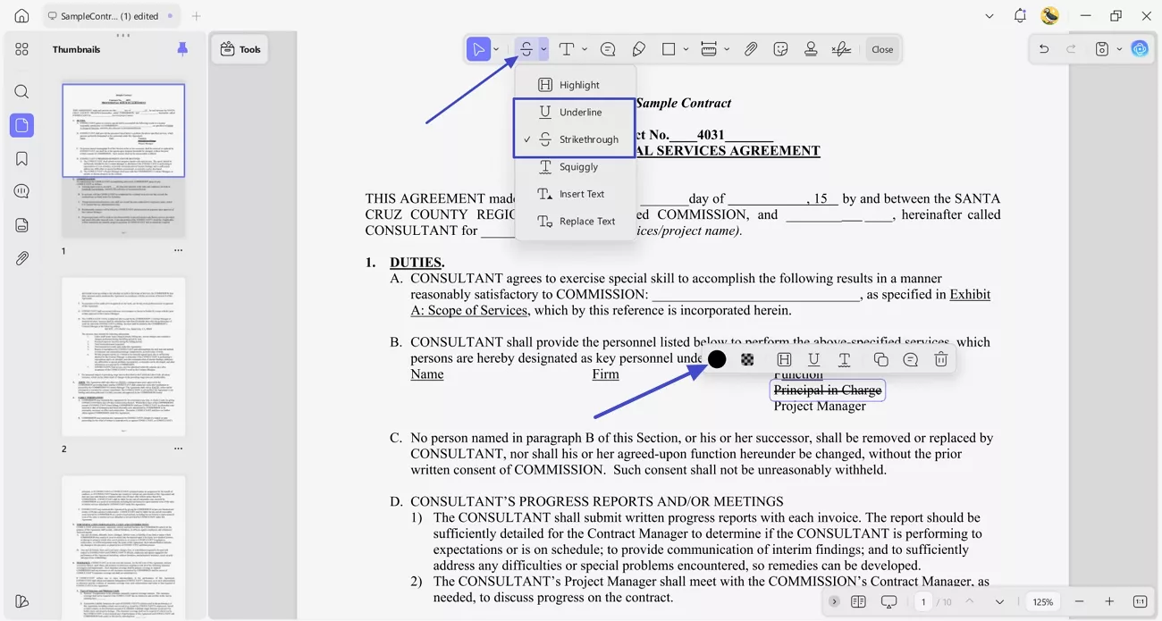The image size is (1162, 621).
Task: Select the comment tool in the toolbar
Action: coord(608,48)
